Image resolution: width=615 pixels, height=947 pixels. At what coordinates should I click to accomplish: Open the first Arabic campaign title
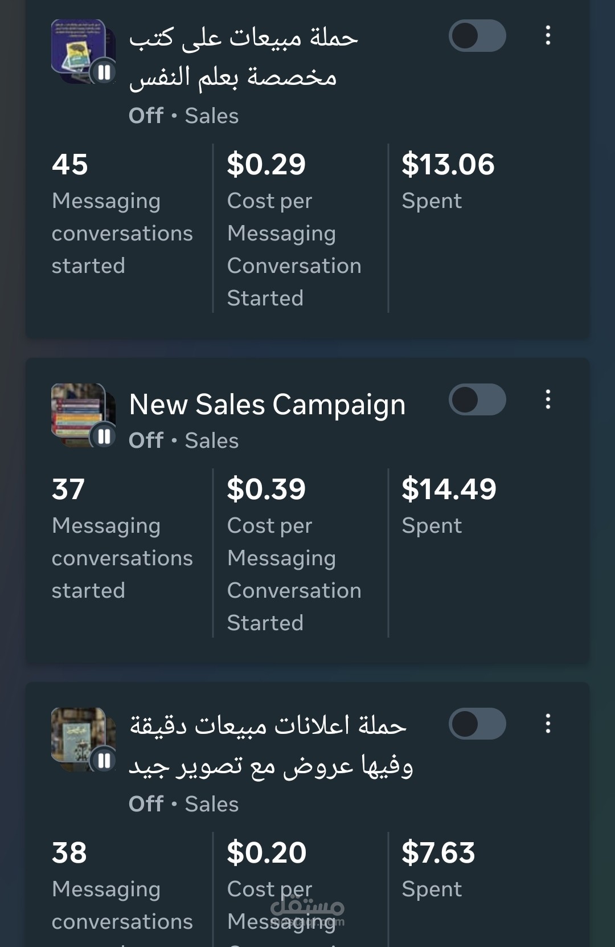[243, 57]
